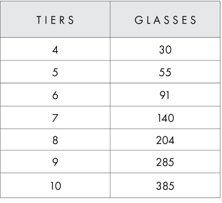
Task: Select the cell showing 4 tiers
Action: tap(55, 50)
